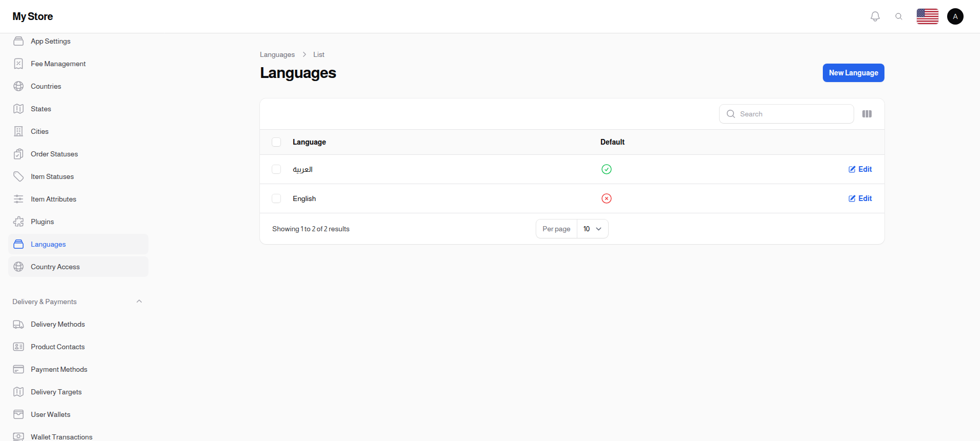
Task: Click the Payment Methods credit card icon
Action: coord(18,369)
